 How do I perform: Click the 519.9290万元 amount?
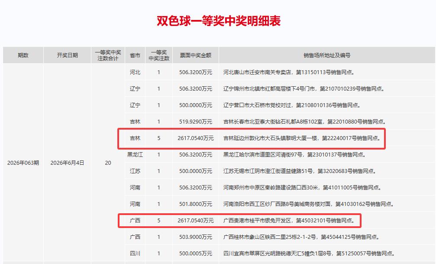point(195,121)
